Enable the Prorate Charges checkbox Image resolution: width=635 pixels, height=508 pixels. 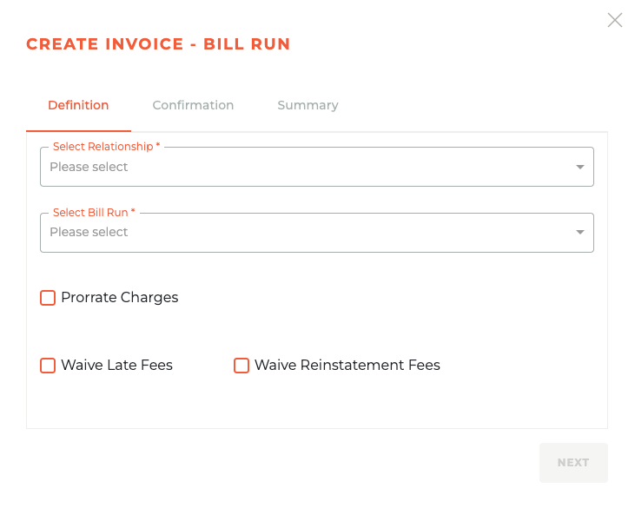tap(48, 298)
